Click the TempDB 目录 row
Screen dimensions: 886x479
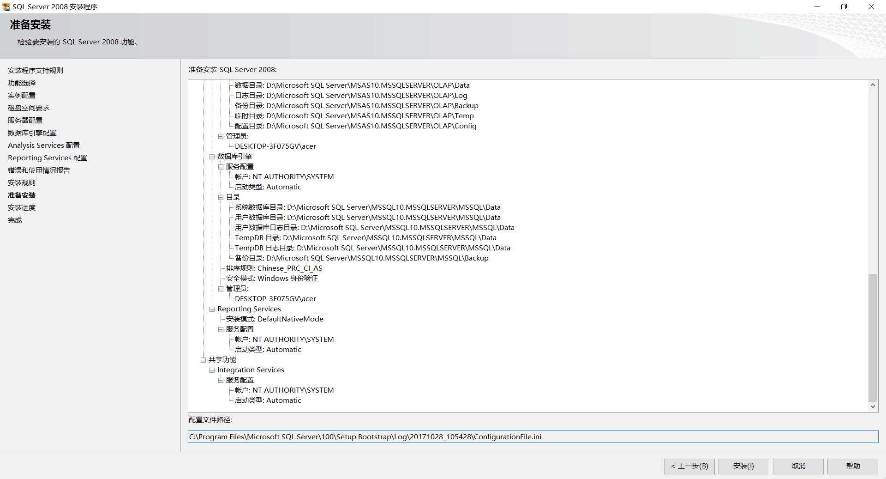click(x=365, y=238)
